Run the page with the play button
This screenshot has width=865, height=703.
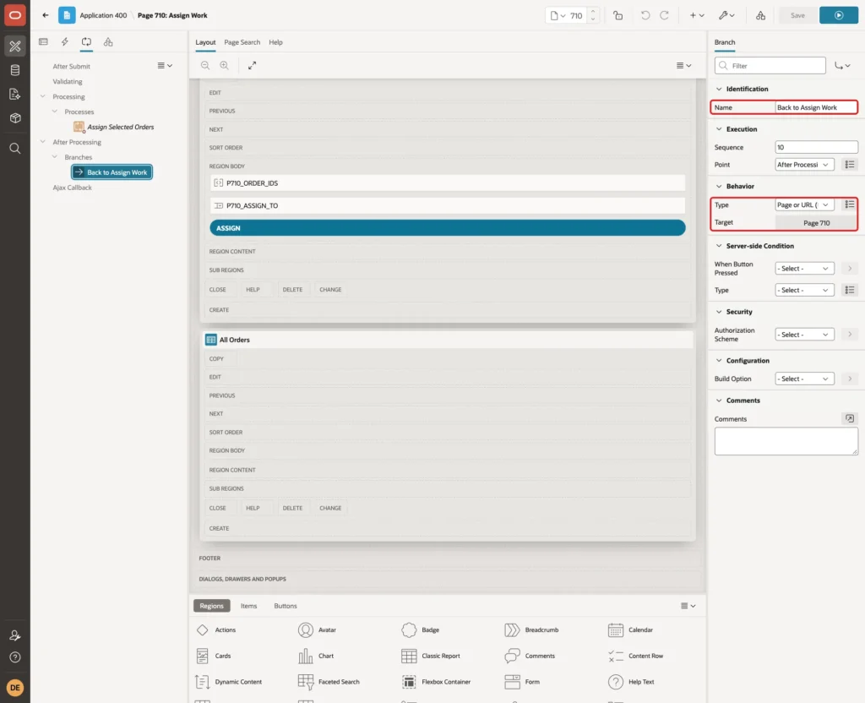coord(839,15)
